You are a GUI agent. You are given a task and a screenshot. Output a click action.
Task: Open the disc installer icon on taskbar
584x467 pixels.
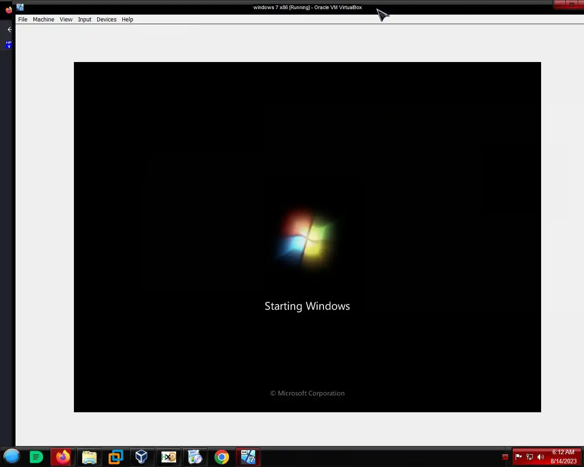195,457
